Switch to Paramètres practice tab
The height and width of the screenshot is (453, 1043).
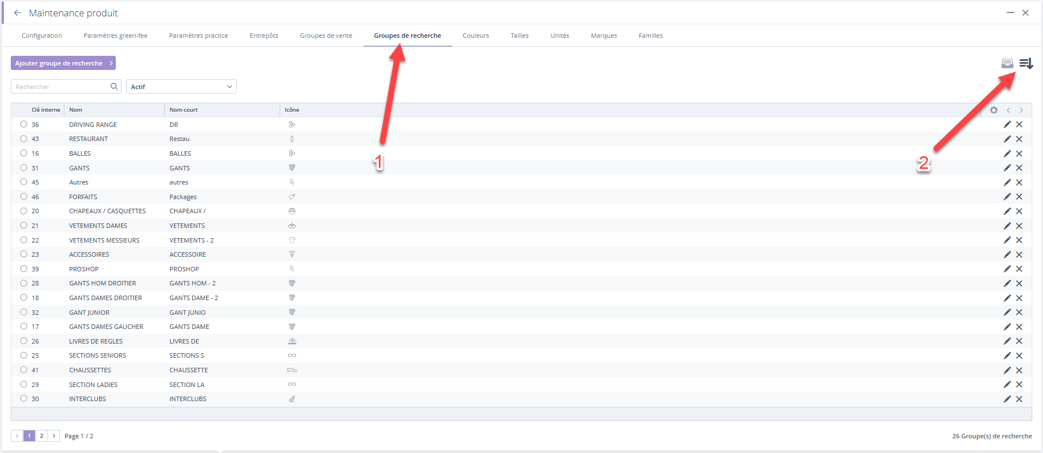point(198,36)
